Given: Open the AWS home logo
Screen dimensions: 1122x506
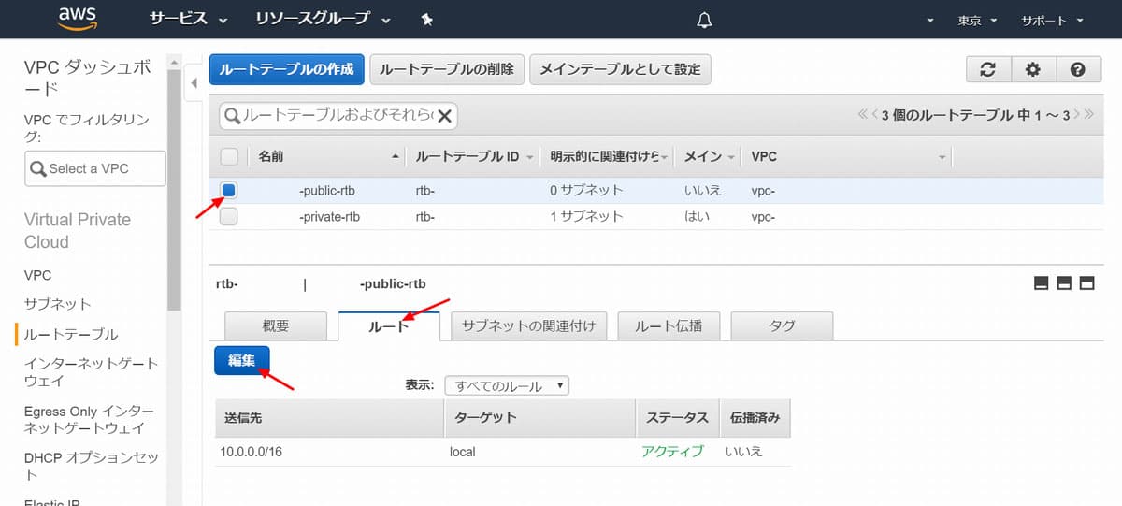Looking at the screenshot, I should coord(77,19).
